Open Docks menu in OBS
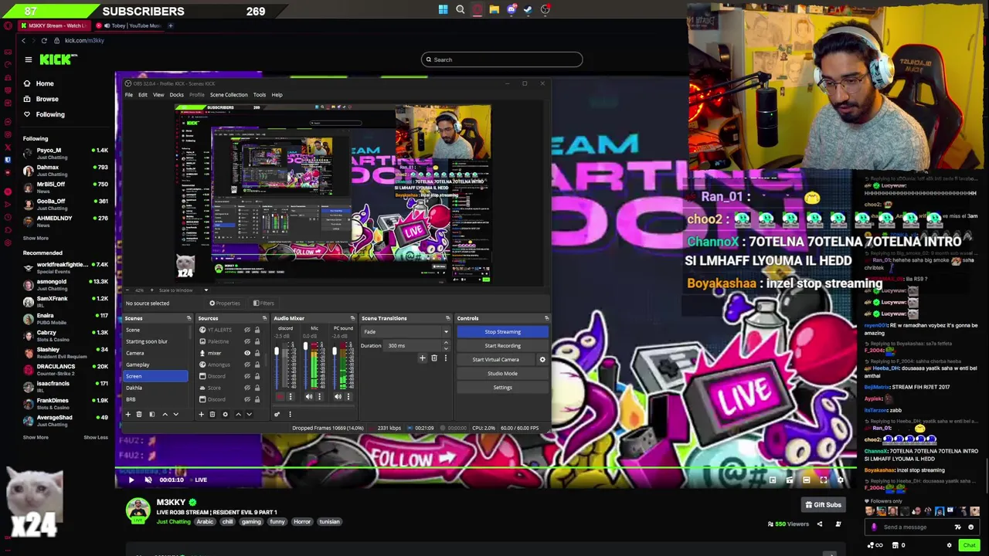The image size is (989, 556). 176,95
